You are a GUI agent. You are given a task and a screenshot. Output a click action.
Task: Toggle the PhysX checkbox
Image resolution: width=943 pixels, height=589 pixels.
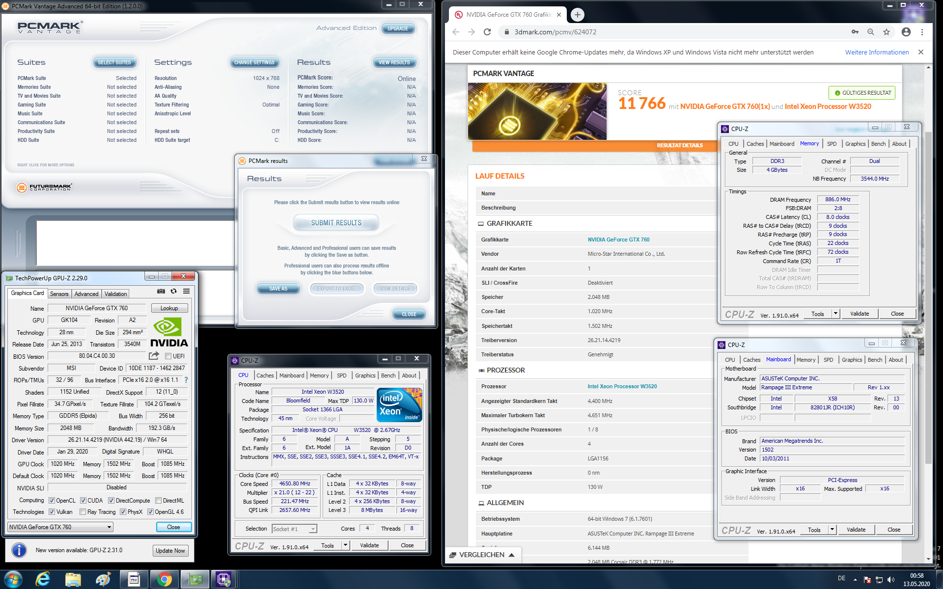[123, 512]
